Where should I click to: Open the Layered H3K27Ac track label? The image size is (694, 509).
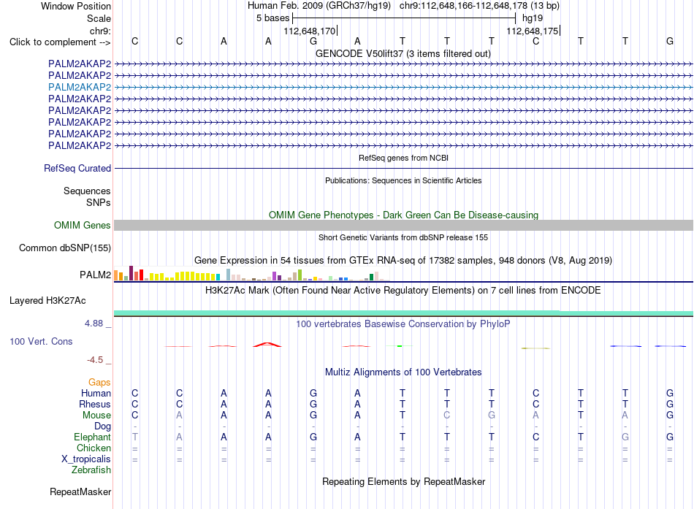47,301
